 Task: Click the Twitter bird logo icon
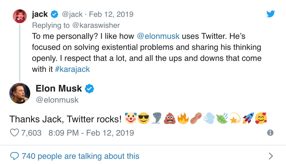point(271,14)
